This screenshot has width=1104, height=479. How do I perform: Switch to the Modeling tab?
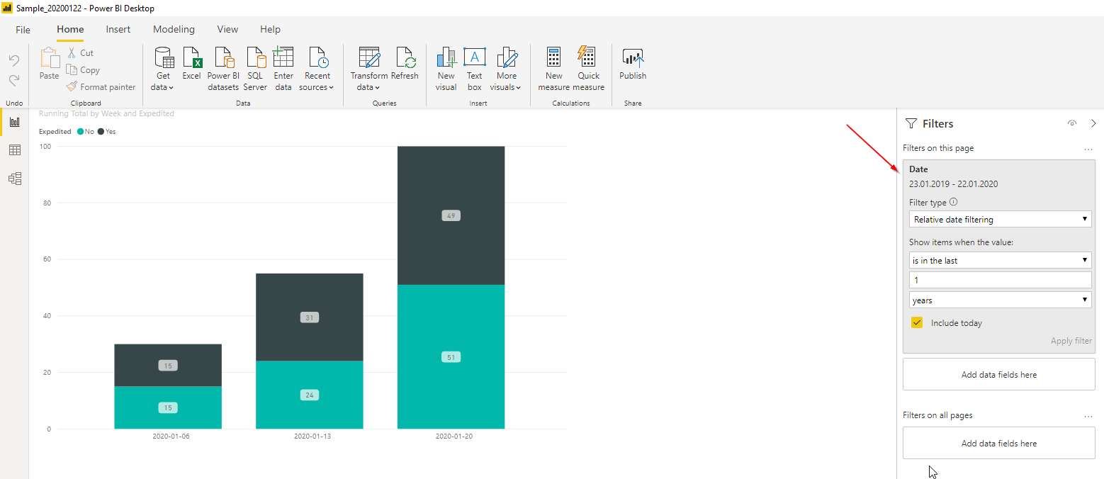(174, 30)
